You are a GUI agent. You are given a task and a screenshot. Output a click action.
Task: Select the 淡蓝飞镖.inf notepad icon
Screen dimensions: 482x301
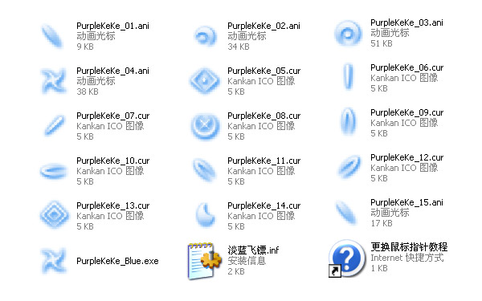pyautogui.click(x=204, y=261)
